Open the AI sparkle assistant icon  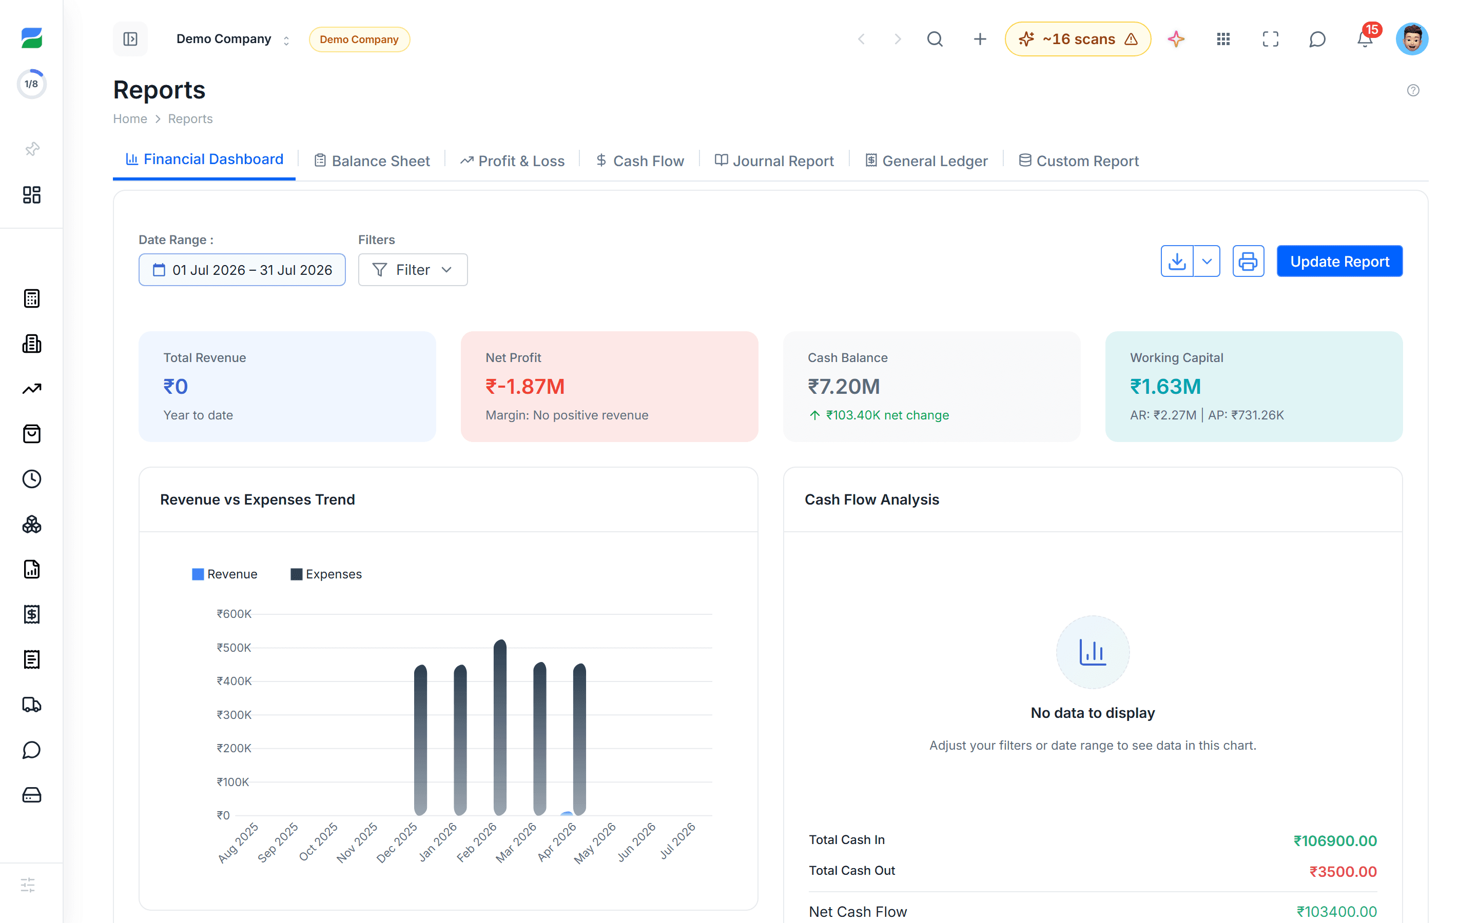1176,39
